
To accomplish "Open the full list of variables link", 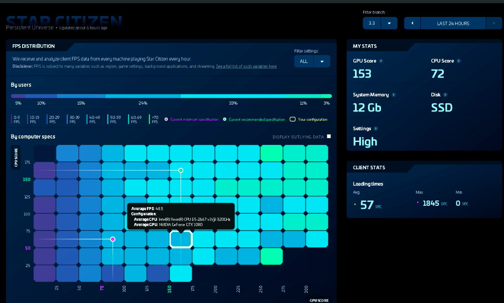I will click(x=246, y=66).
